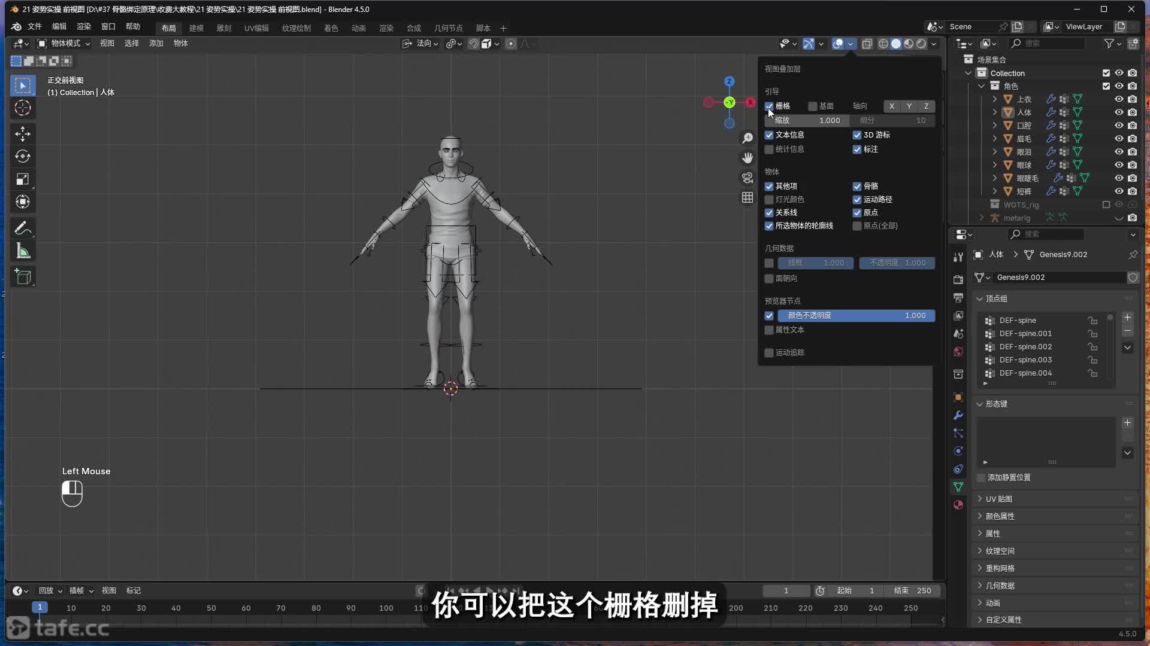Toggle X-ray mode in viewport header
This screenshot has width=1150, height=646.
tap(867, 44)
